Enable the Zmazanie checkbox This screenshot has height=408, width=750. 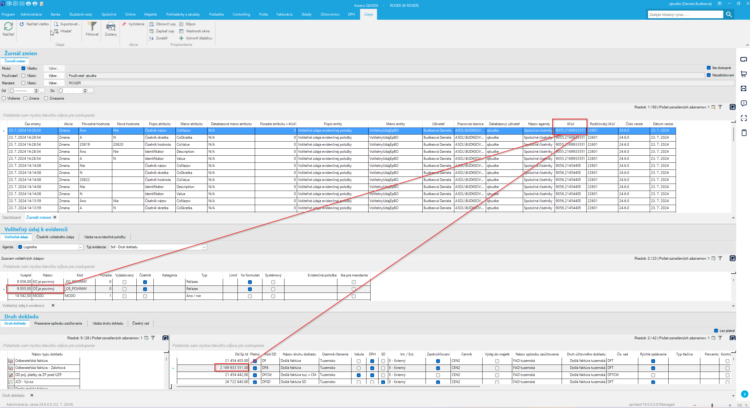(46, 98)
